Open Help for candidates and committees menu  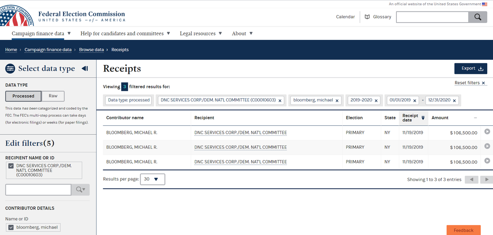pos(125,33)
